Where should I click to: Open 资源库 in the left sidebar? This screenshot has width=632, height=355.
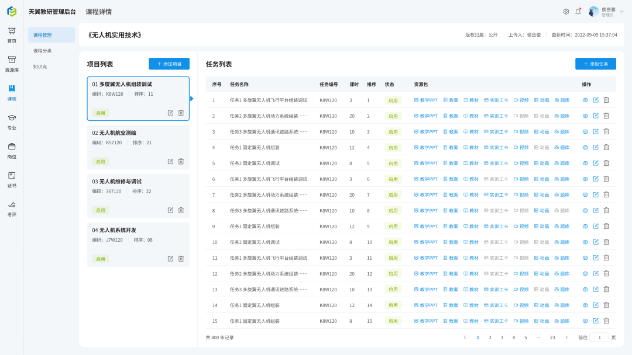[x=12, y=64]
